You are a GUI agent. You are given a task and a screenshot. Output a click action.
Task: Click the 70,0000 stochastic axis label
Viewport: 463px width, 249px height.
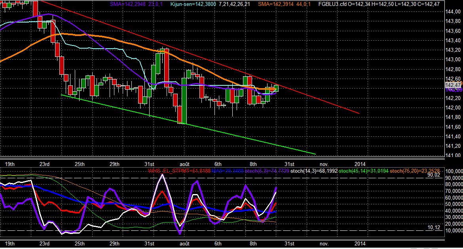pos(454,191)
